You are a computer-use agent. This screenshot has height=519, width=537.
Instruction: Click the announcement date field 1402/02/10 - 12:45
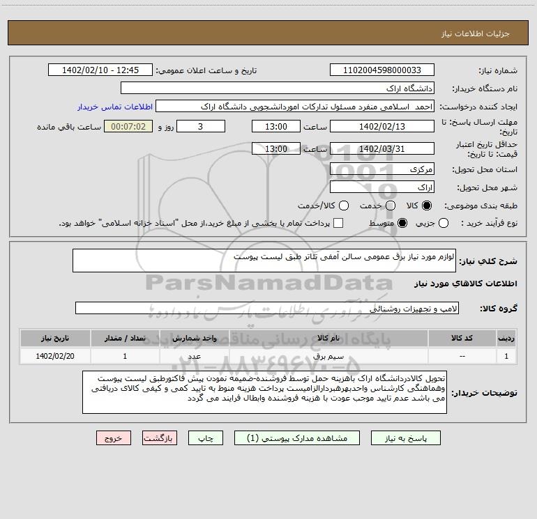click(100, 70)
